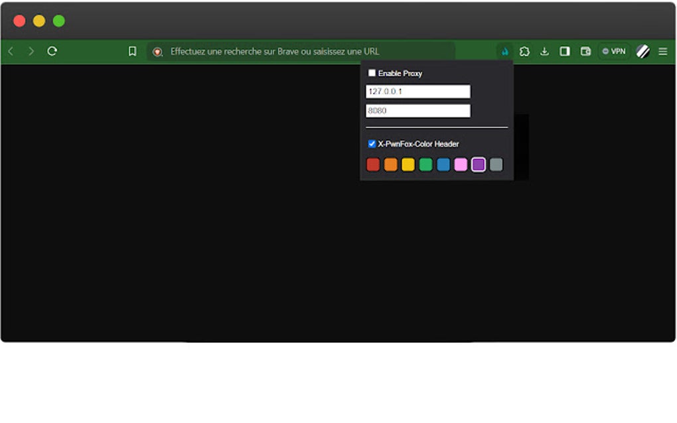The height and width of the screenshot is (423, 677).
Task: Toggle the VPN button state
Action: click(x=614, y=50)
